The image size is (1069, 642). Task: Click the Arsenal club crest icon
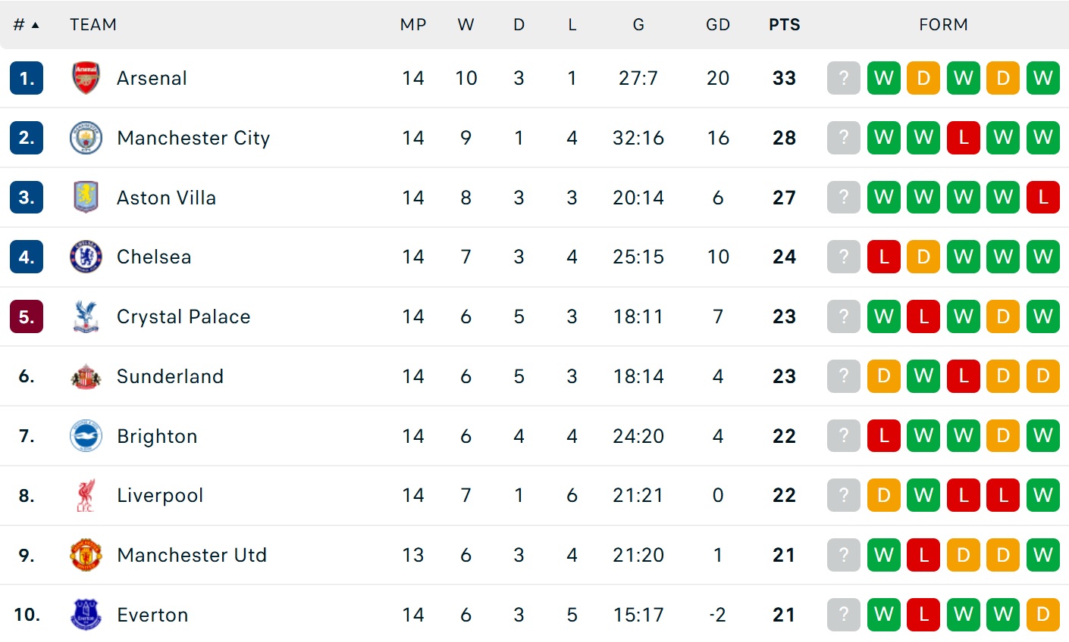click(86, 78)
